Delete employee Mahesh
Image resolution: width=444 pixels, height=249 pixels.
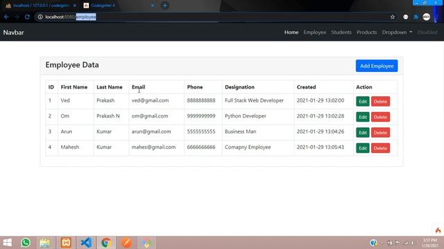(380, 148)
